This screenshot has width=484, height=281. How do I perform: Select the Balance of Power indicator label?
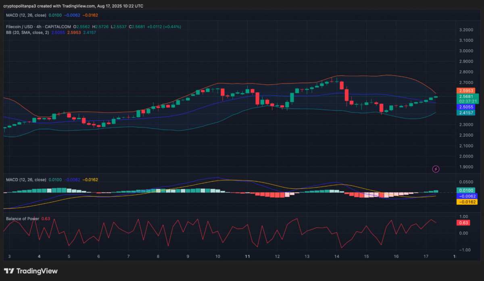tap(23, 219)
